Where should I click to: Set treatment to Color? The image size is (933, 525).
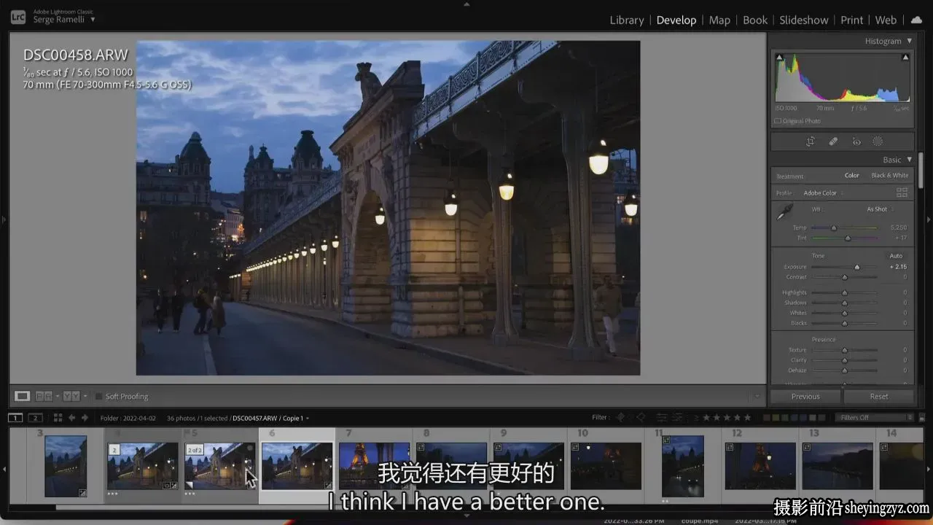[x=851, y=176]
